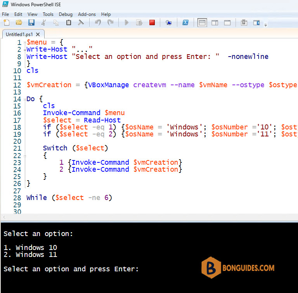Paste from clipboard toolbar icon
Viewport: 298px width, 293px height.
coord(68,22)
